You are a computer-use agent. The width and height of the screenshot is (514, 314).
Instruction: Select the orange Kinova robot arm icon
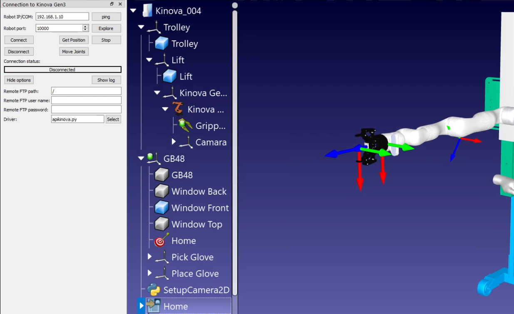178,109
